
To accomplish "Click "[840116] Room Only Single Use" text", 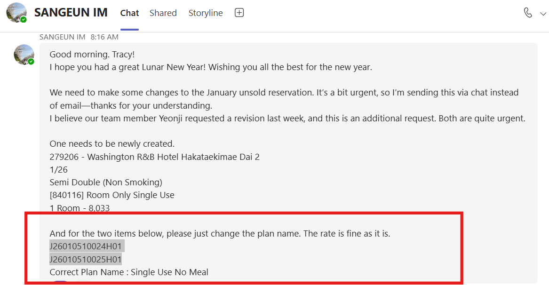I will [112, 195].
